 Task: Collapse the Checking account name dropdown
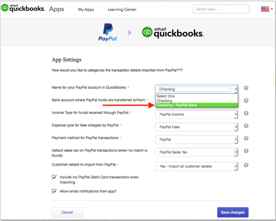click(236, 89)
